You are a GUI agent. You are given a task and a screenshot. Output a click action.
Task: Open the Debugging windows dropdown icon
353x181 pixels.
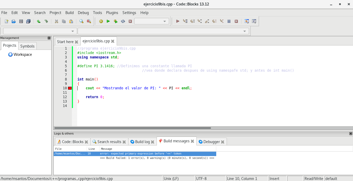(246, 21)
